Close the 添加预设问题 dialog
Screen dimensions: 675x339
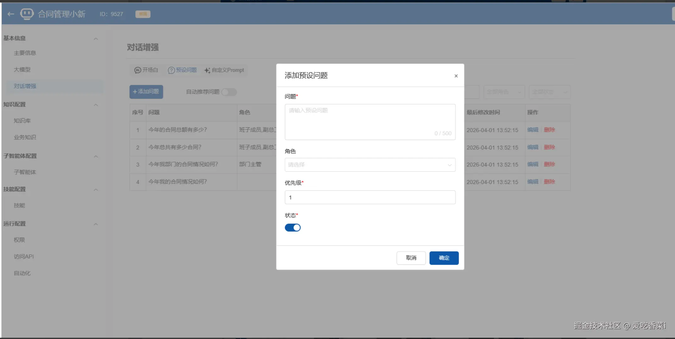point(456,76)
